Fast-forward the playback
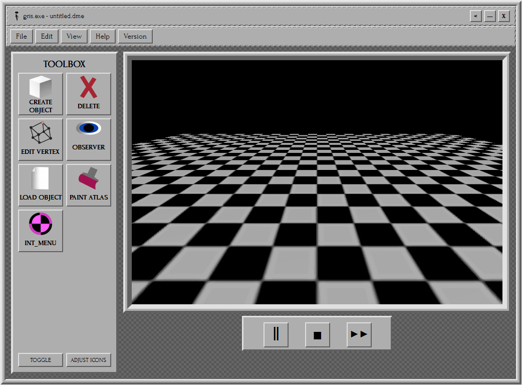Image resolution: width=522 pixels, height=385 pixels. pyautogui.click(x=359, y=334)
